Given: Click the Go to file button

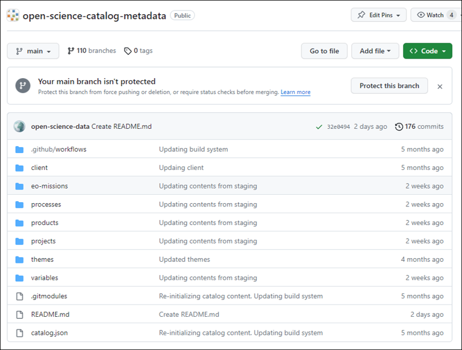Looking at the screenshot, I should pos(324,51).
